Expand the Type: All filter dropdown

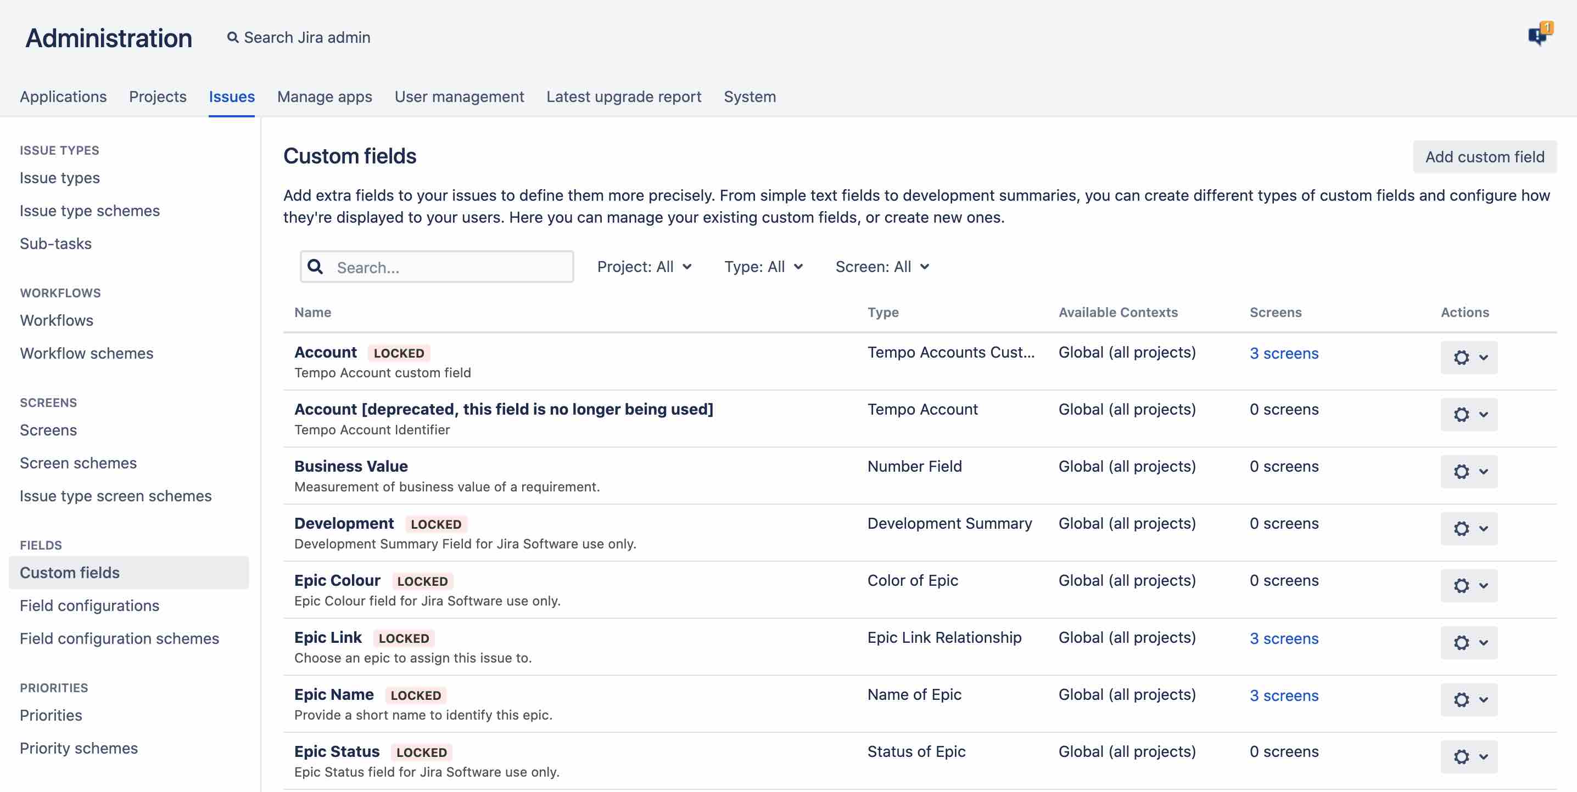[x=763, y=267]
